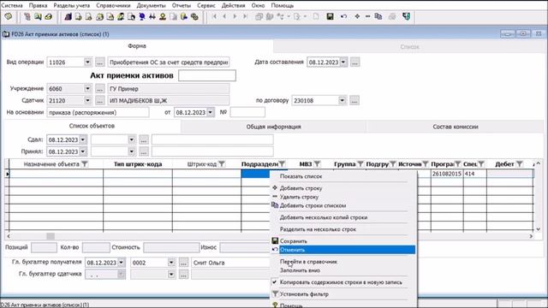Expand the Учреждение 6060 dropdown
The width and height of the screenshot is (548, 308).
pos(87,89)
